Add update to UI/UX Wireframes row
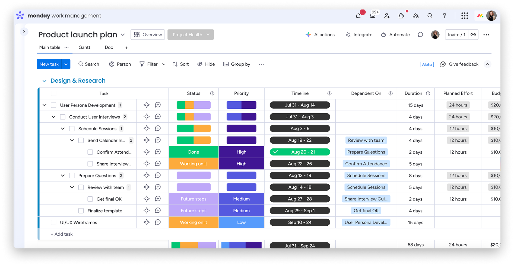The image size is (514, 266). click(x=158, y=222)
